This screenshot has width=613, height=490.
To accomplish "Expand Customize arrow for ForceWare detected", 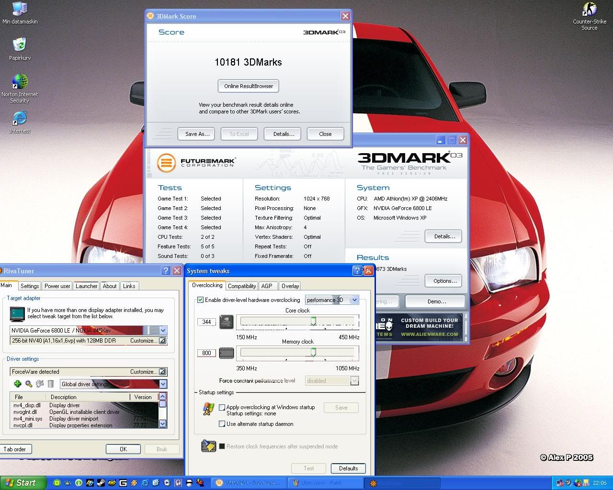I will 162,372.
